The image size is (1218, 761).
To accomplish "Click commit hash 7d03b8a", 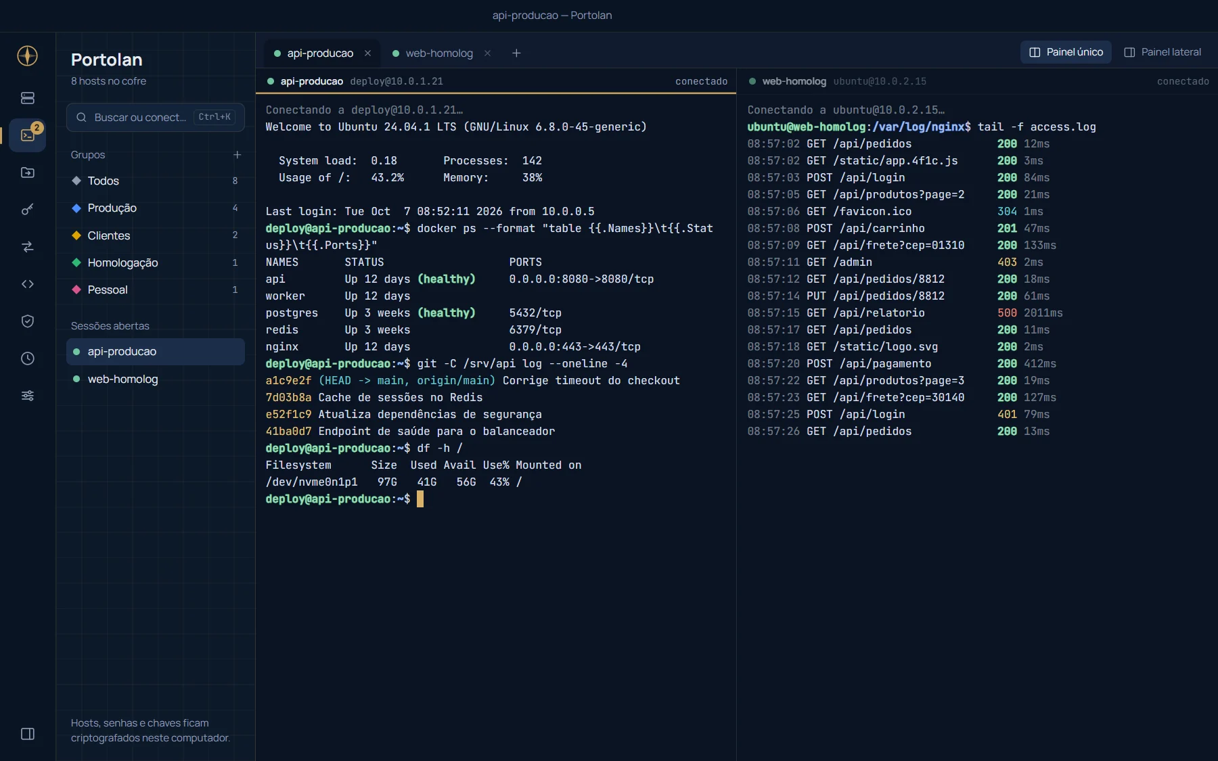I will pos(289,397).
